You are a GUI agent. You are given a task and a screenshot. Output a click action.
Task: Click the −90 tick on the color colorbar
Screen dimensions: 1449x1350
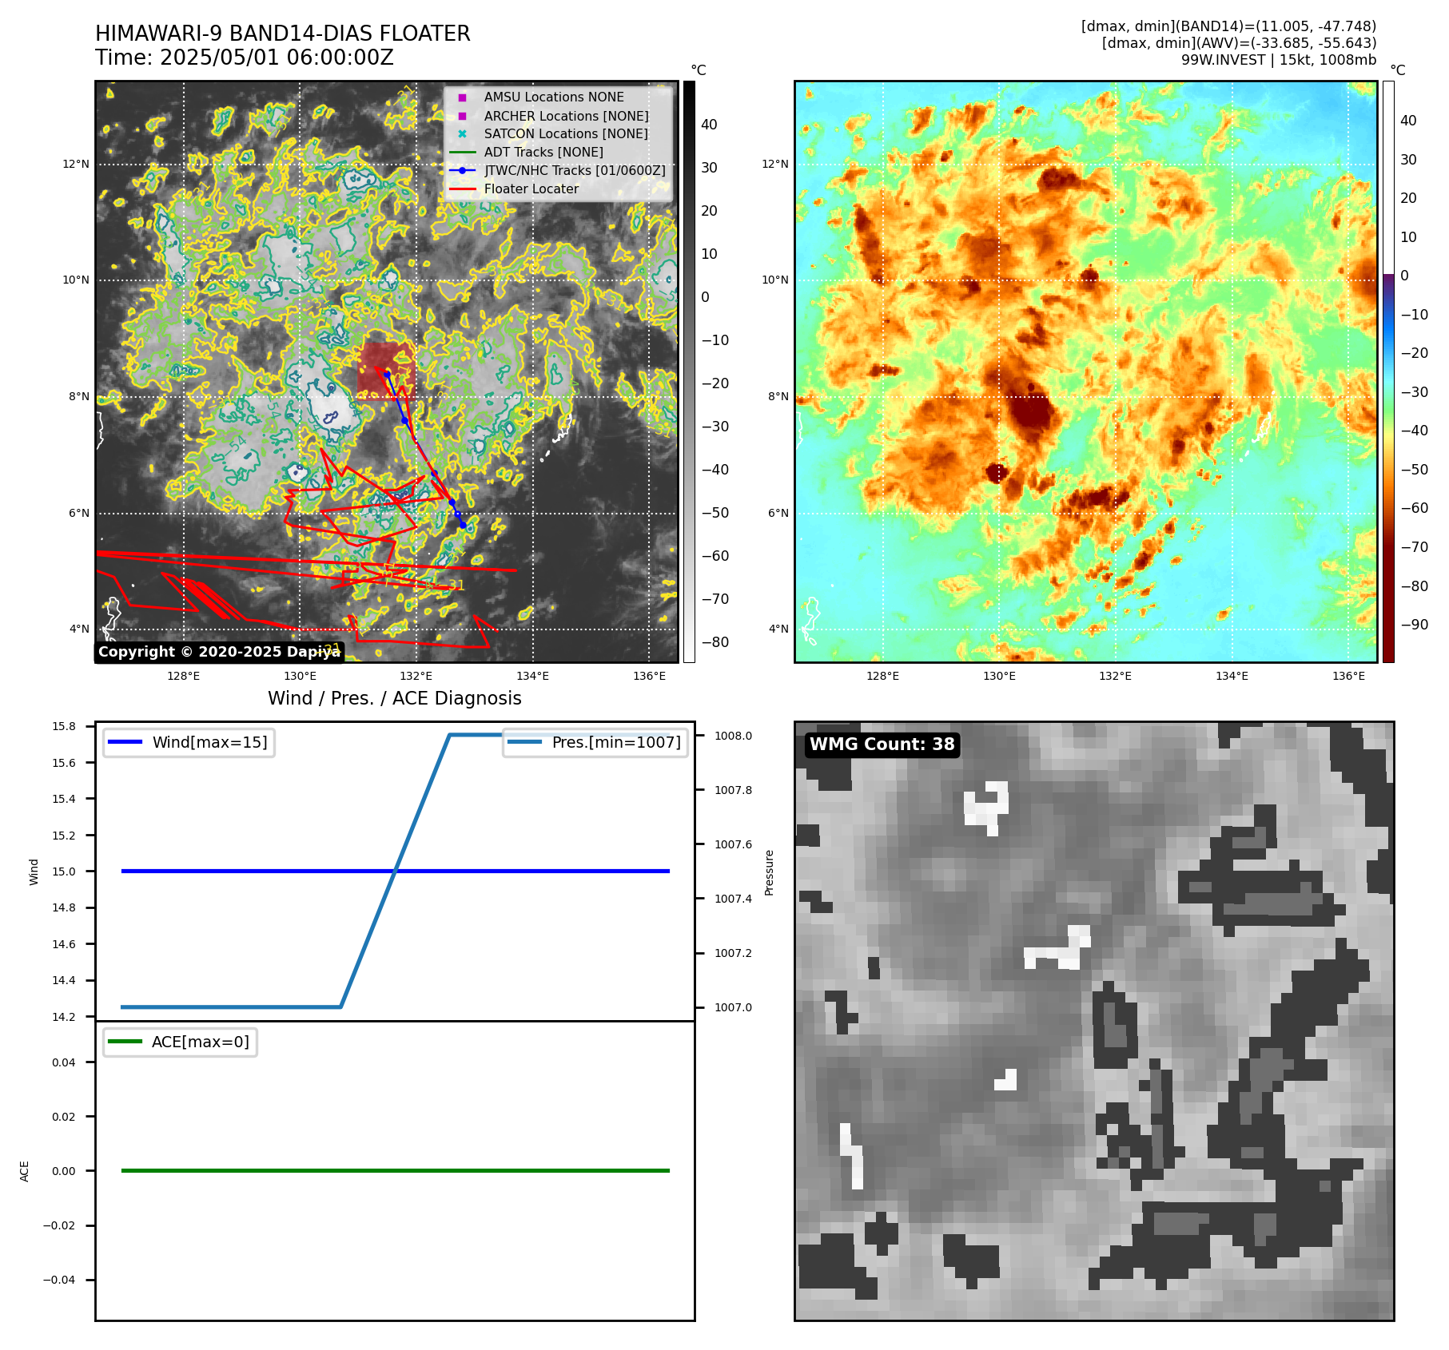(1415, 625)
